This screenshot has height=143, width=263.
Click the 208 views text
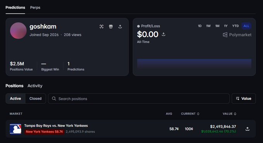click(72, 35)
